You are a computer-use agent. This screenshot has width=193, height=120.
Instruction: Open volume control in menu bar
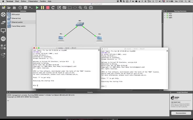coord(160,1)
